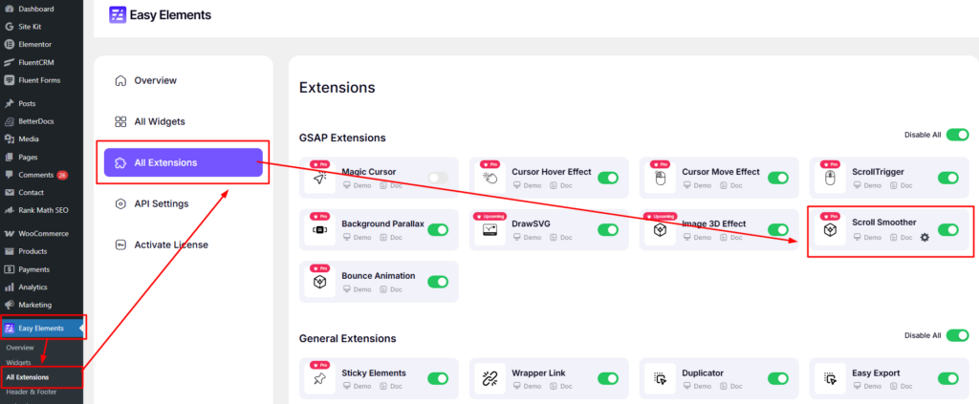Click the Easy Elements logo icon

pyautogui.click(x=118, y=15)
